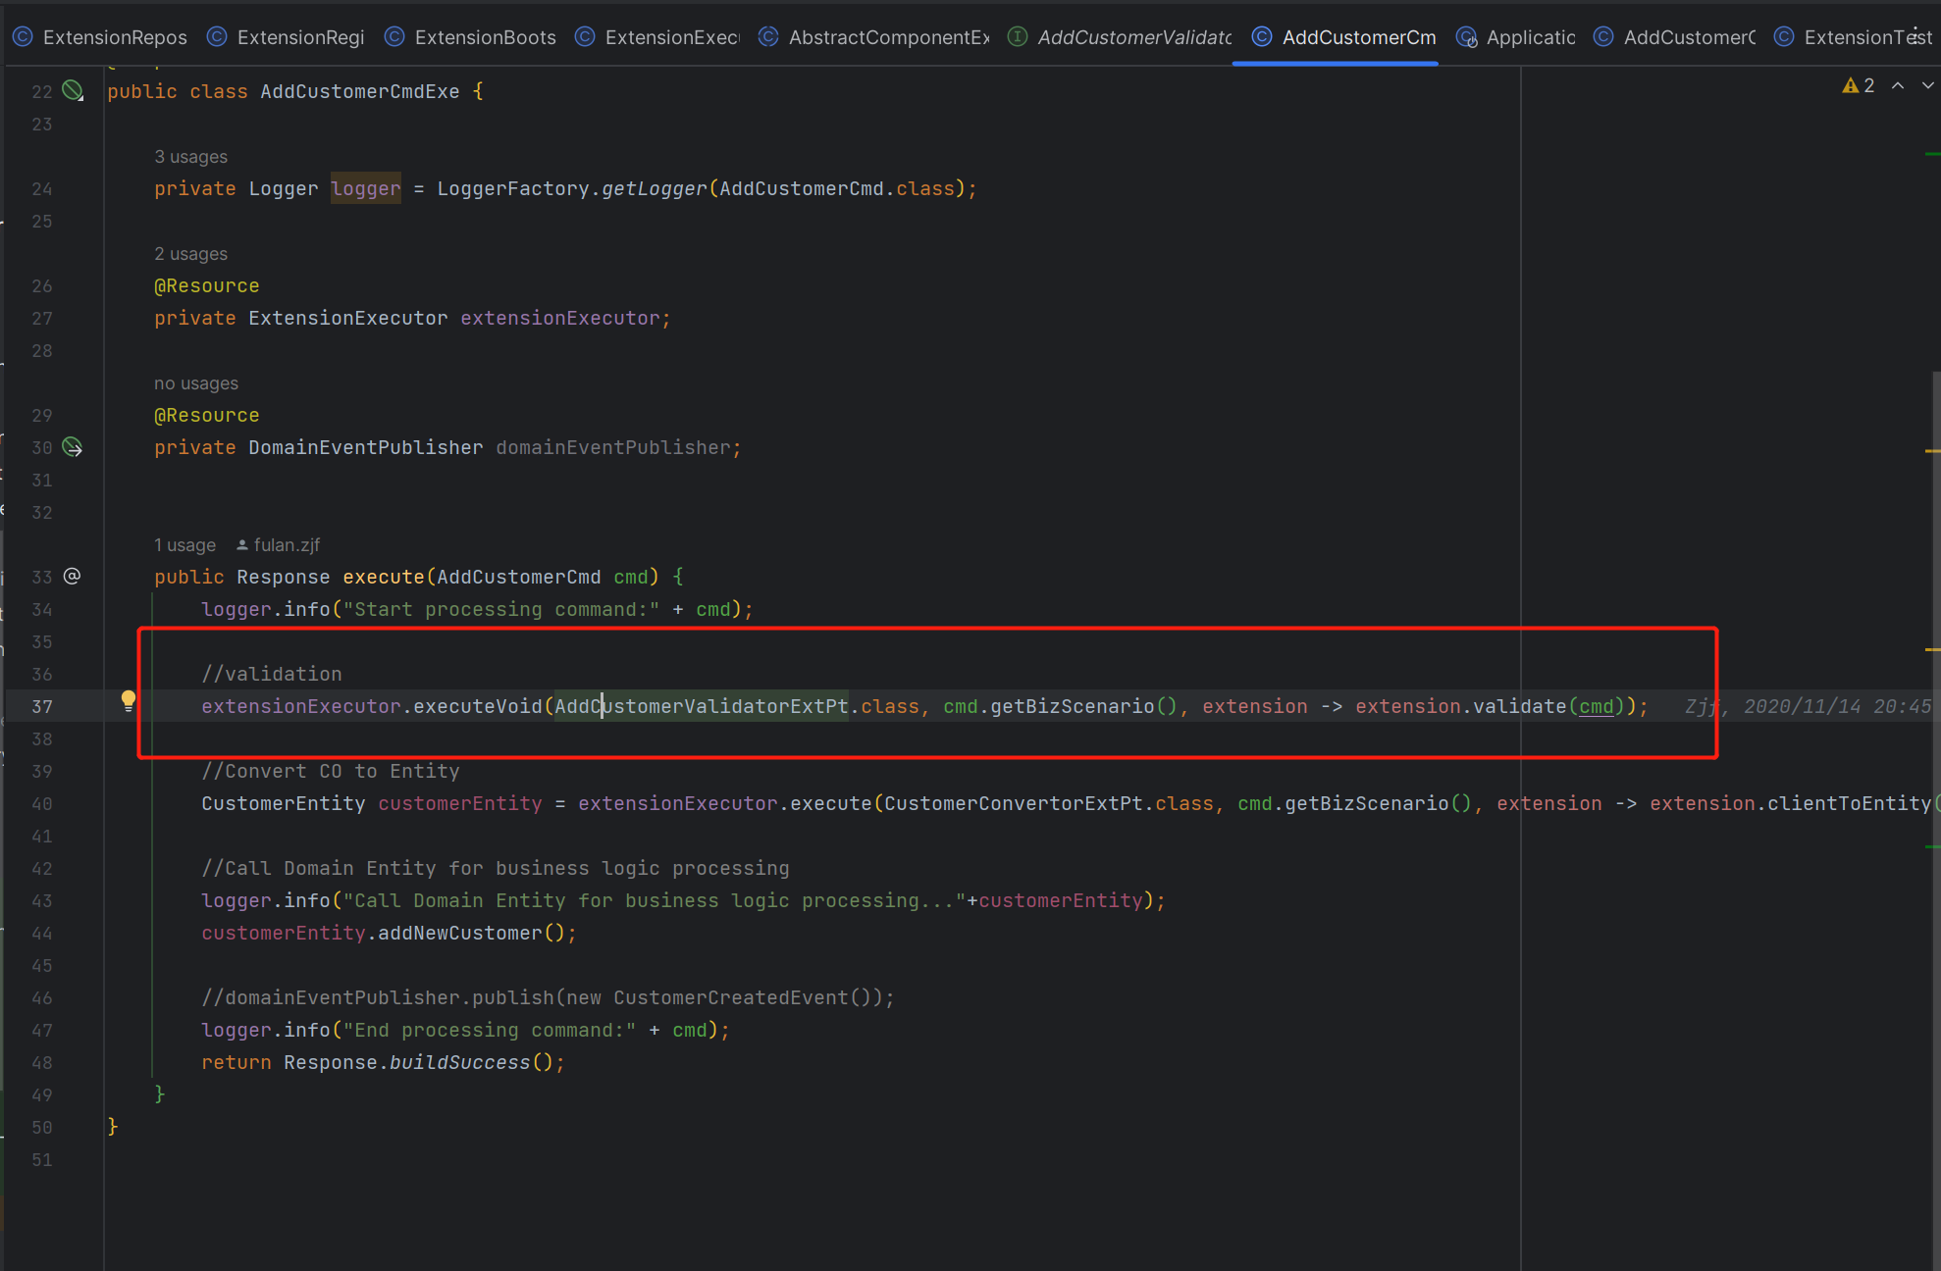Click the warnings indicator showing 2

[x=1859, y=85]
